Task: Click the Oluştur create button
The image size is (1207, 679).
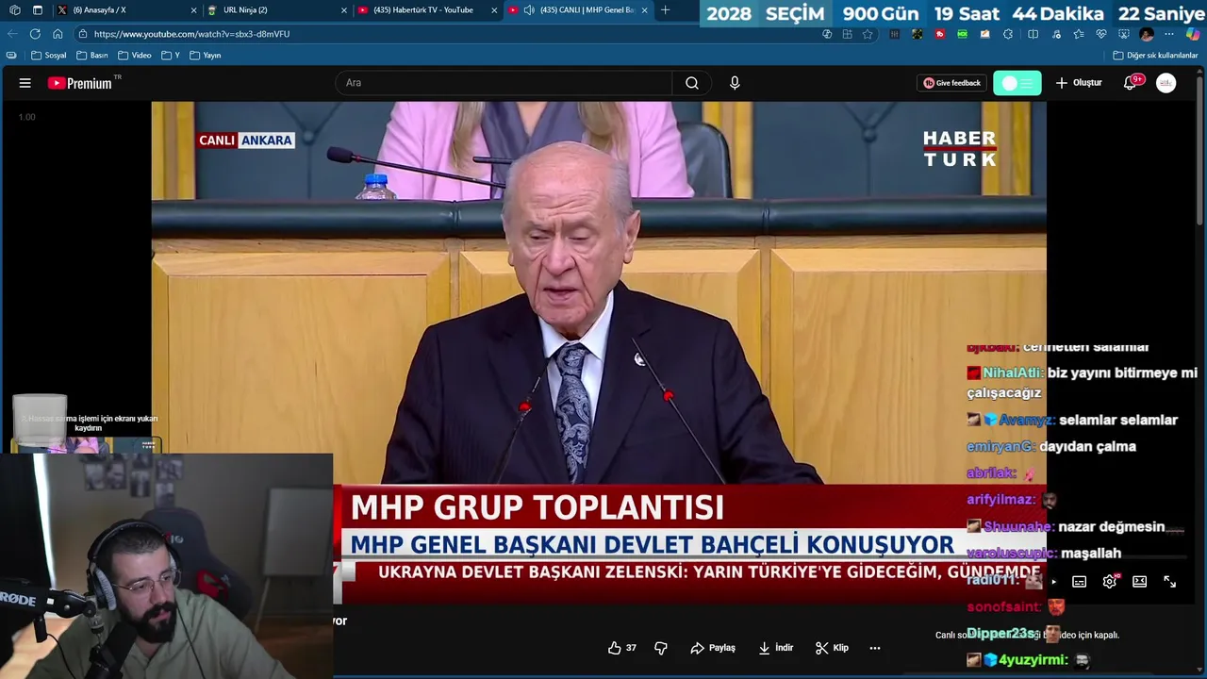Action: pos(1078,83)
